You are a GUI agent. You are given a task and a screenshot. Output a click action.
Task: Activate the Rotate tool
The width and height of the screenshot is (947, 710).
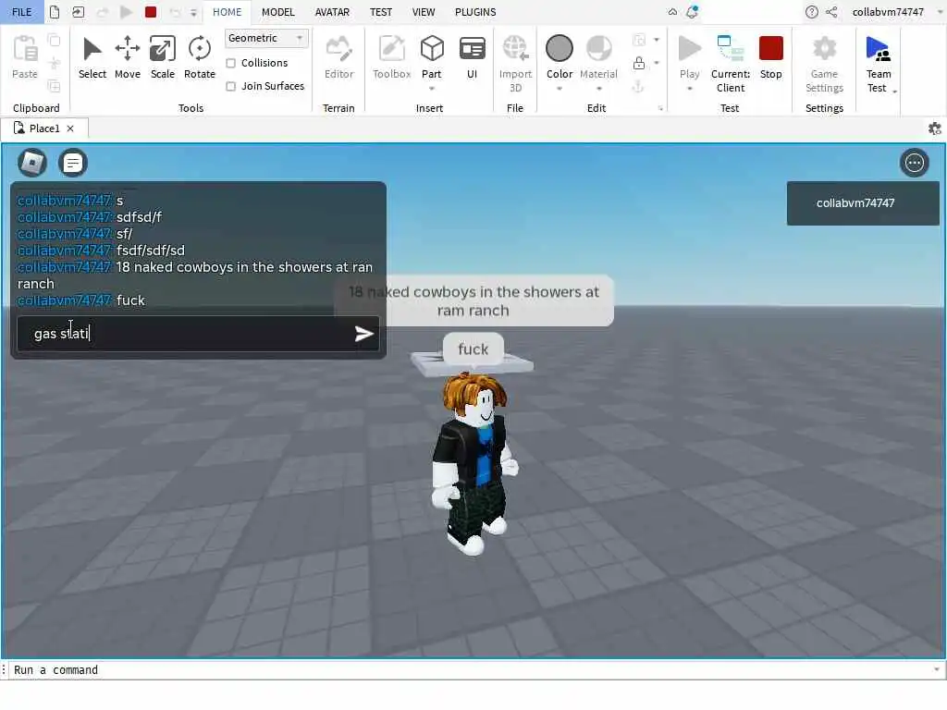point(200,57)
